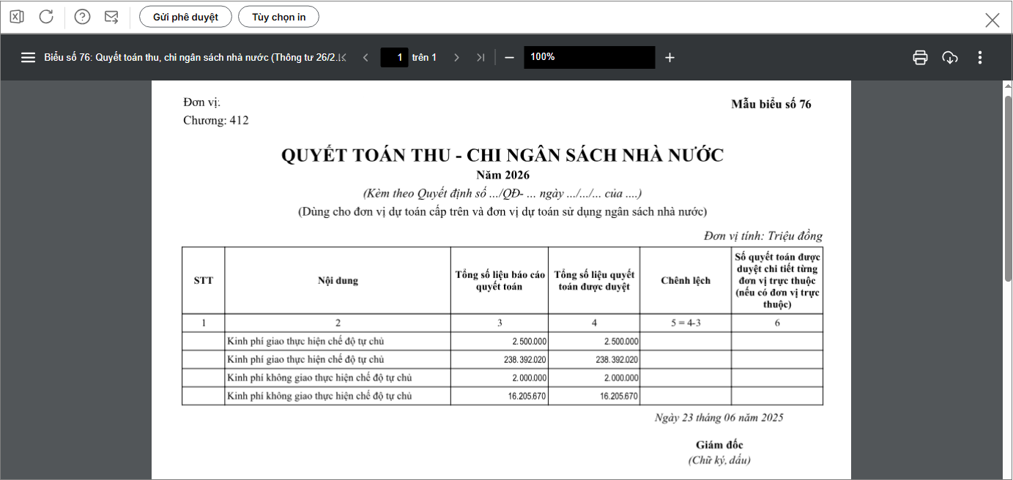Click the text Mẫu biểu số 76
1013x480 pixels.
click(x=771, y=104)
